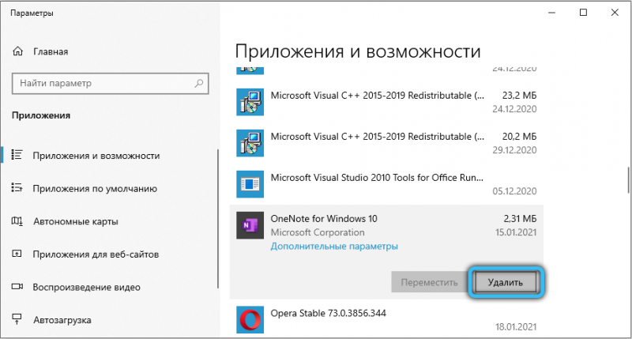Viewport: 632px width, 339px height.
Task: Select the Приложения и возможности sidebar icon
Action: [x=17, y=155]
